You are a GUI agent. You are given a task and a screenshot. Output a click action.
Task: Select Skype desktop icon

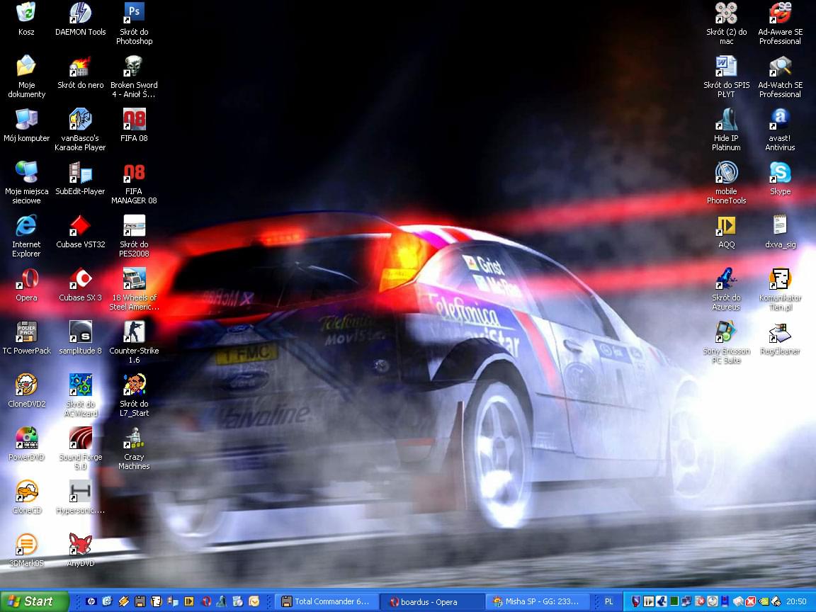pyautogui.click(x=780, y=179)
